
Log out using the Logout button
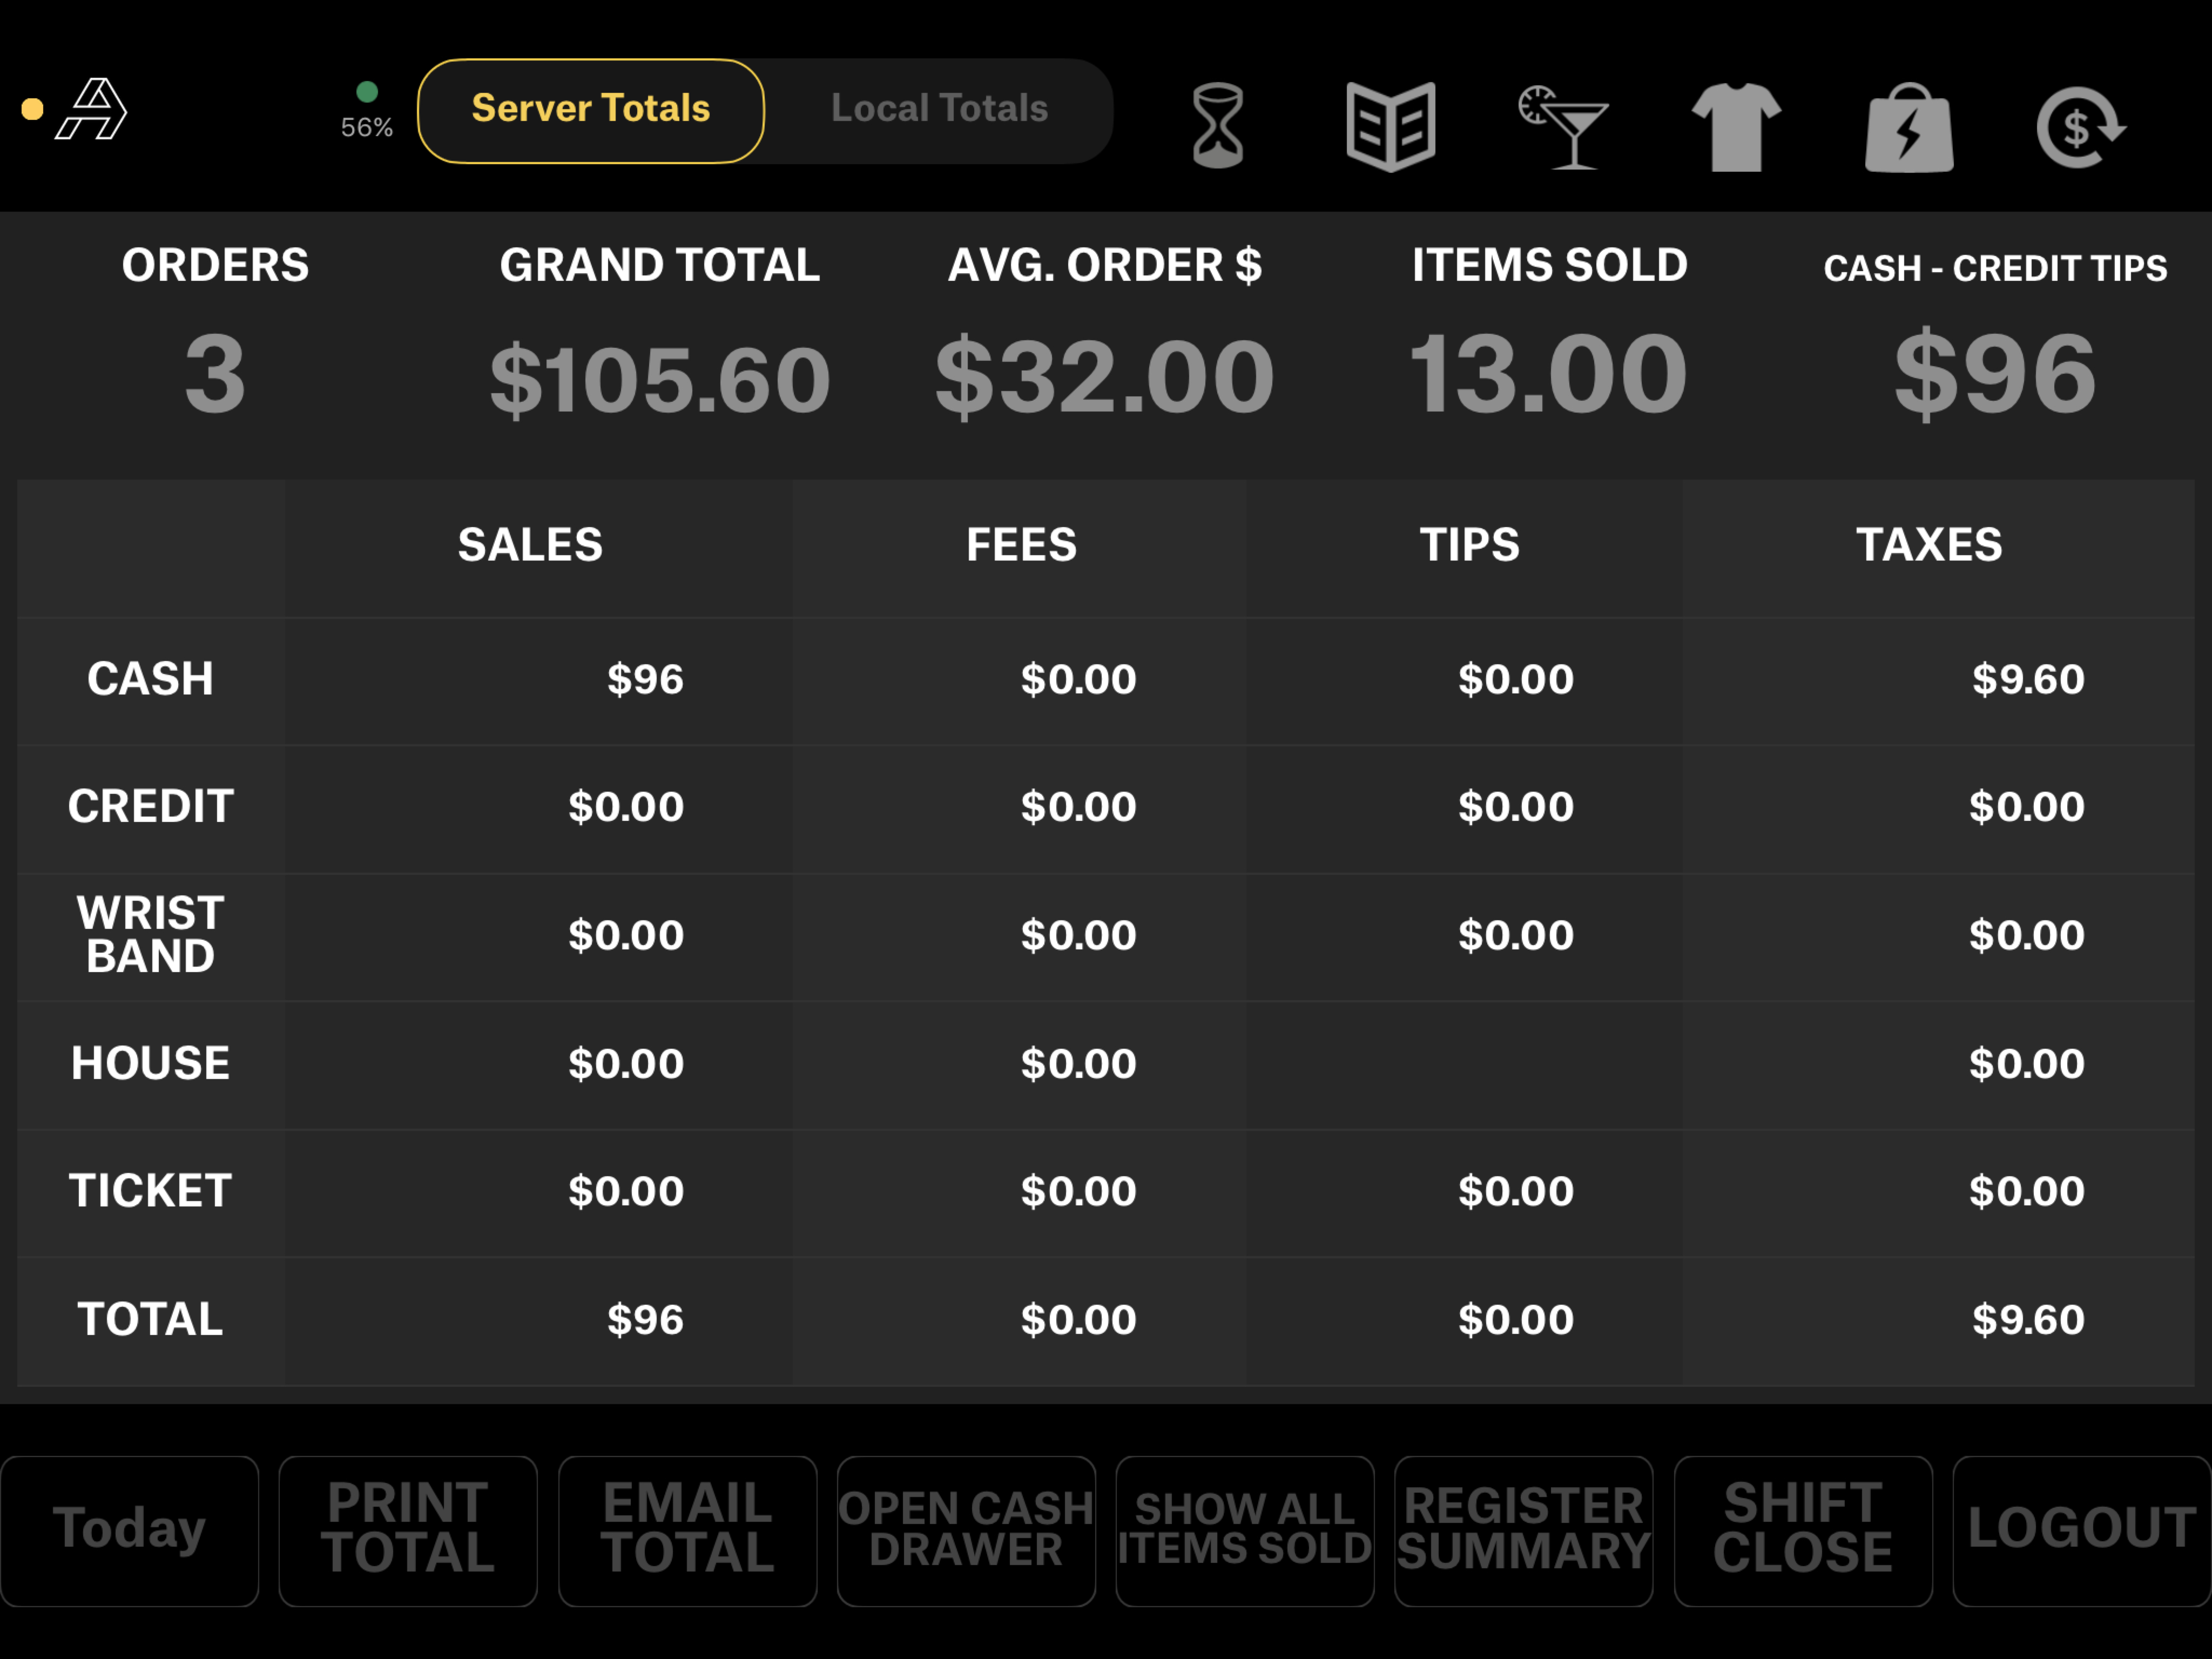click(x=2082, y=1530)
